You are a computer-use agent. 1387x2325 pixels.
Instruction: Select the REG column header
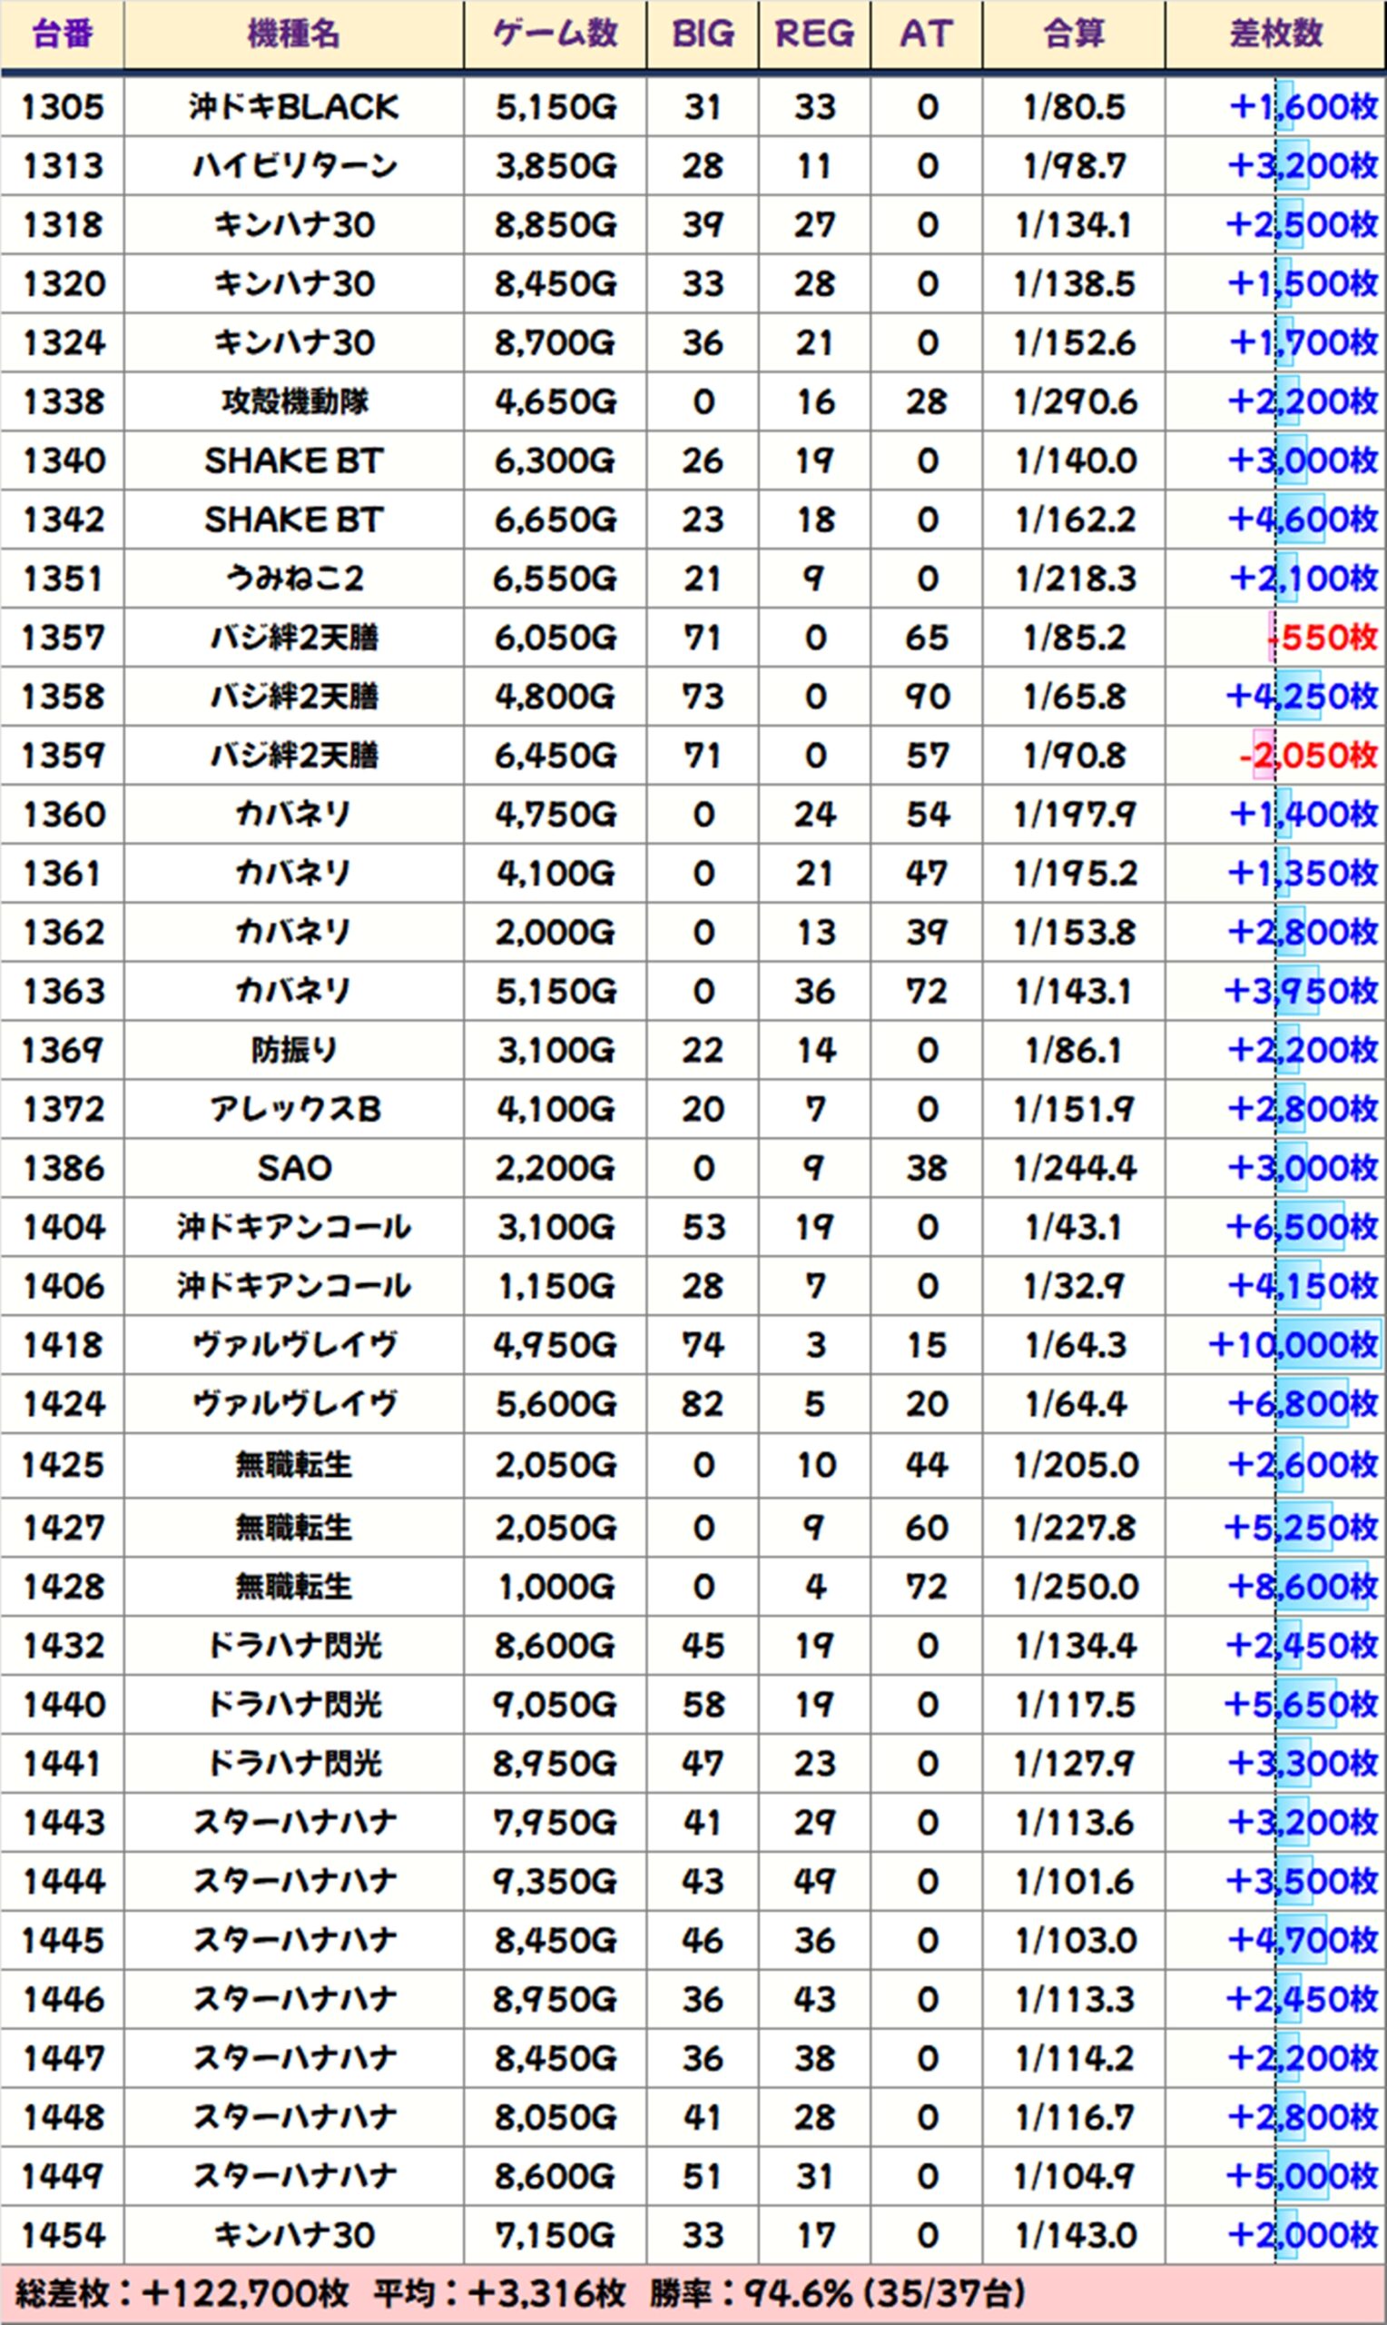click(814, 35)
